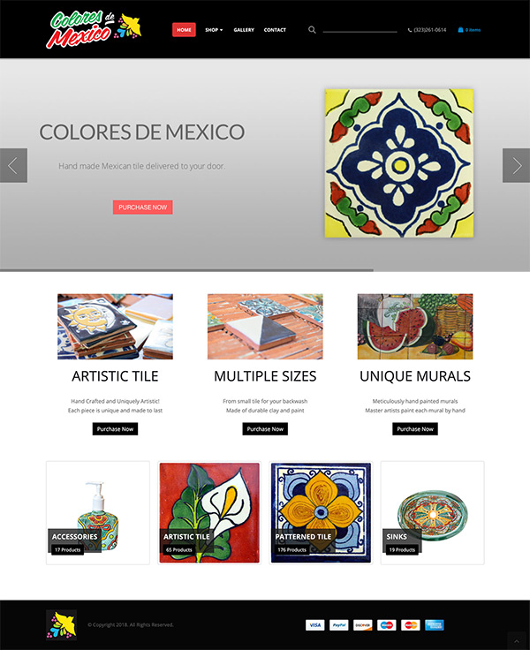This screenshot has height=650, width=530.
Task: Go to the Contact page
Action: click(275, 30)
